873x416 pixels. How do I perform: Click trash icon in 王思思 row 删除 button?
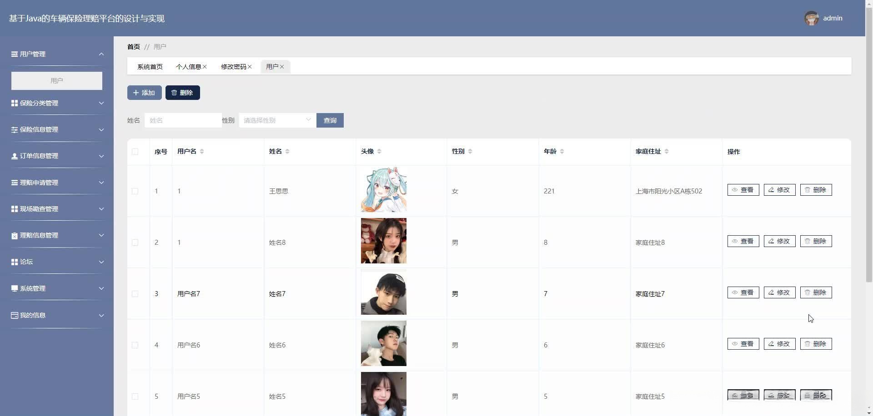[x=808, y=190]
